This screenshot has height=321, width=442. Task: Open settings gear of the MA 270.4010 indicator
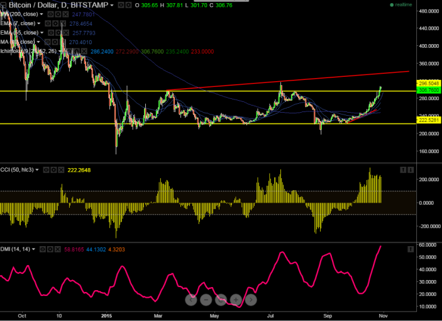(55, 42)
